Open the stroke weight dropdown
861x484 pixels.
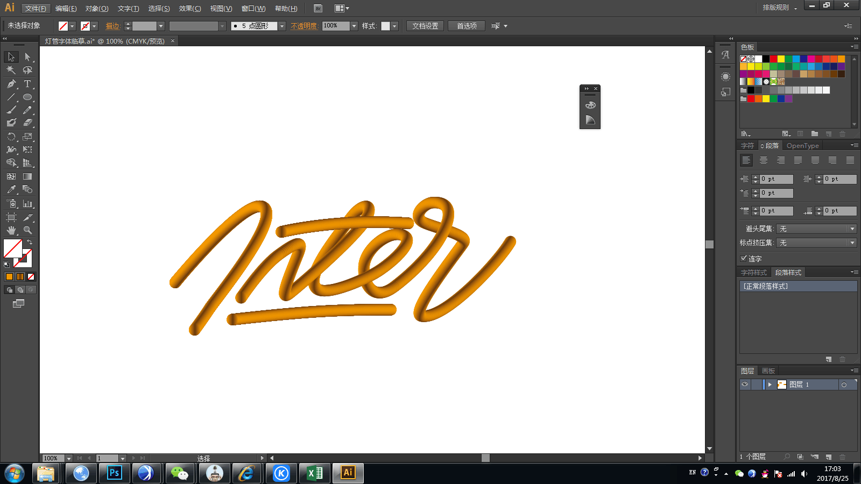tap(160, 26)
